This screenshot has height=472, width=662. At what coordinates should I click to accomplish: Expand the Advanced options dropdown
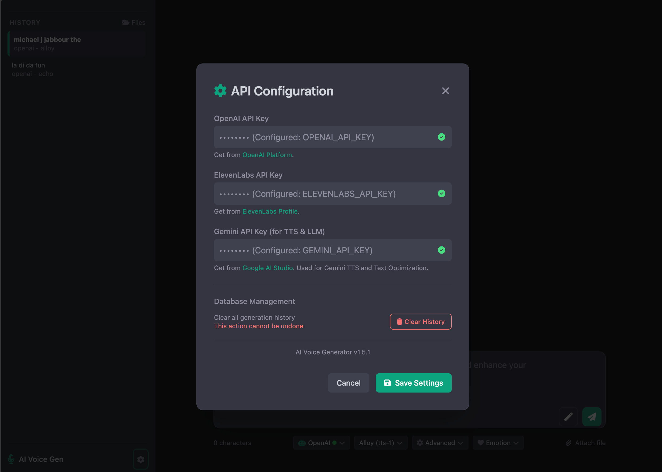[440, 443]
